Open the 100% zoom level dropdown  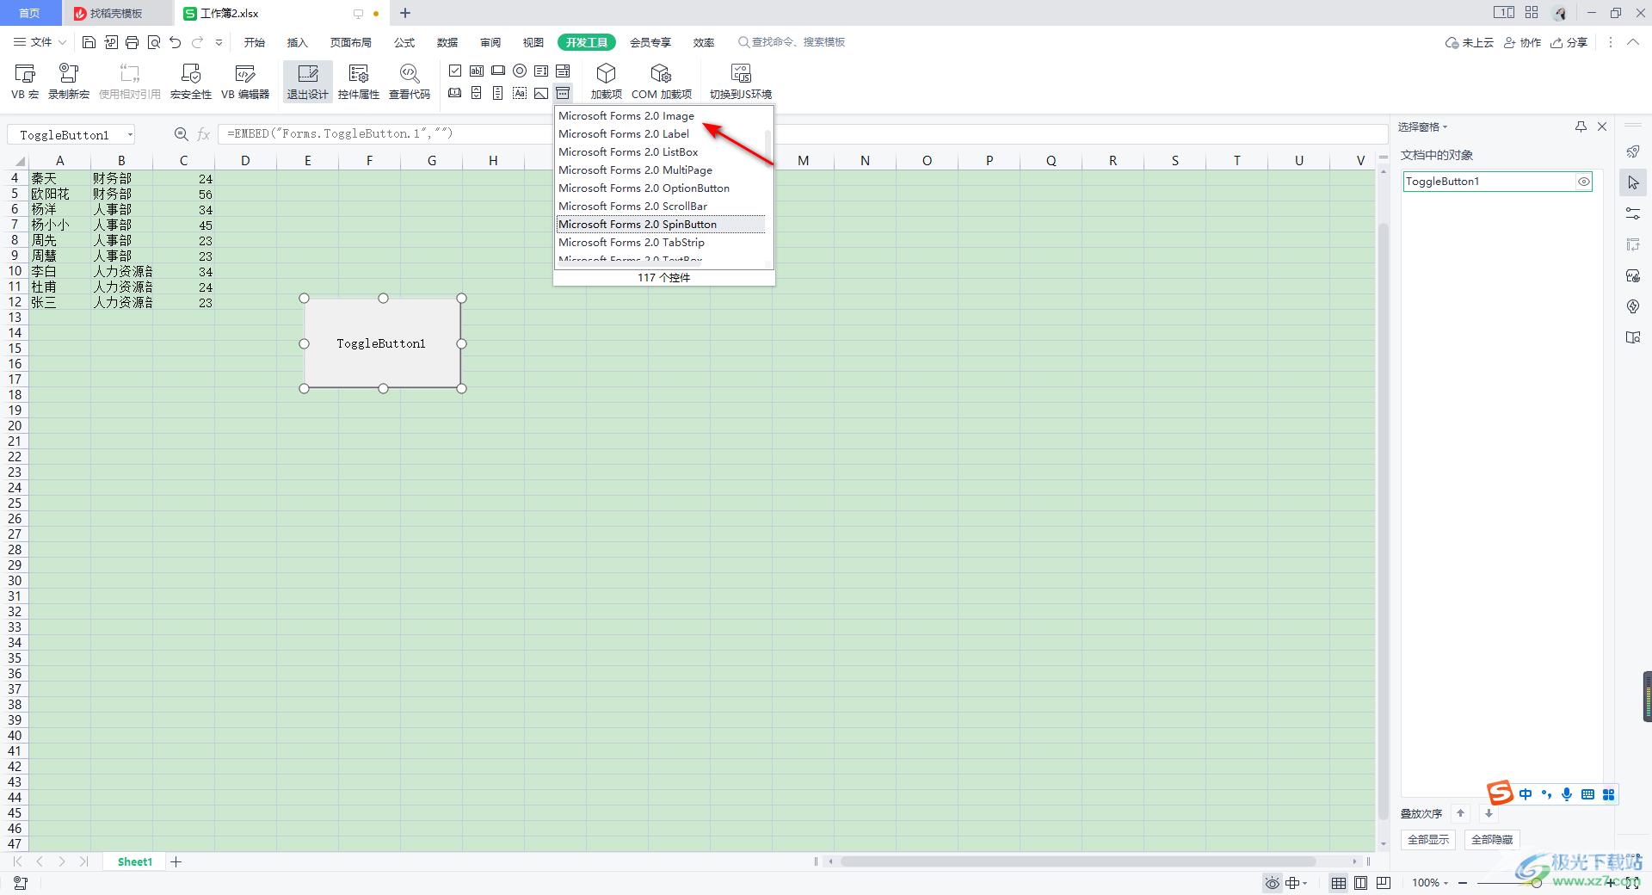point(1430,882)
